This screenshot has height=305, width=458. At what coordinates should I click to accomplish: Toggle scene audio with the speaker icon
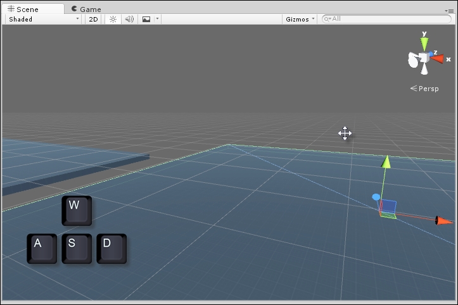(x=129, y=19)
